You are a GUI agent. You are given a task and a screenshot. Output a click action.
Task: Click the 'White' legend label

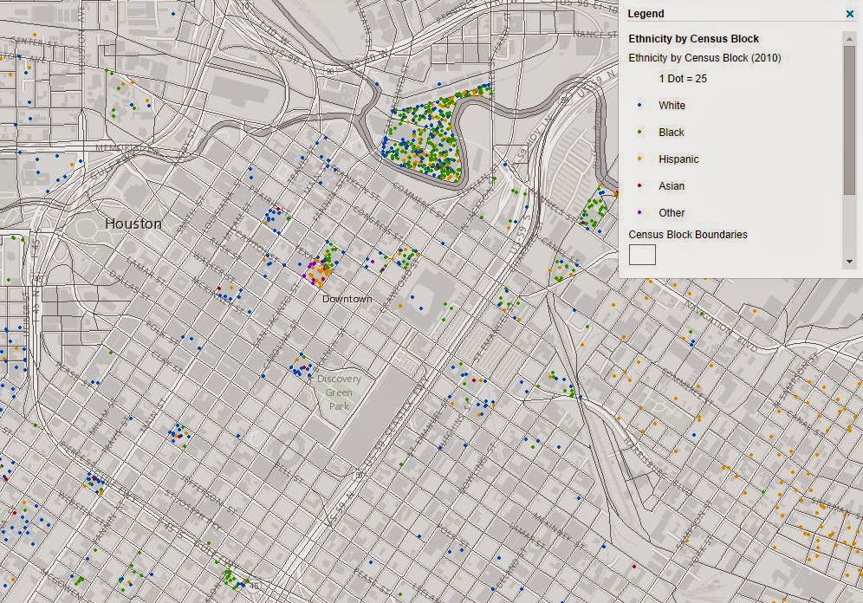[x=672, y=105]
